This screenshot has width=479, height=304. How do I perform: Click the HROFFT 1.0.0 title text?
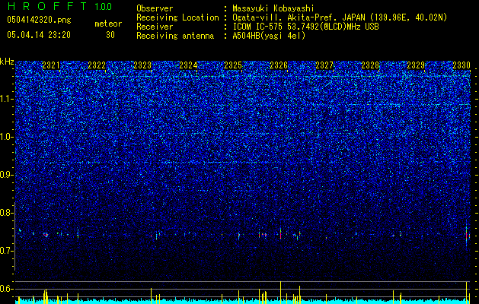pos(60,6)
